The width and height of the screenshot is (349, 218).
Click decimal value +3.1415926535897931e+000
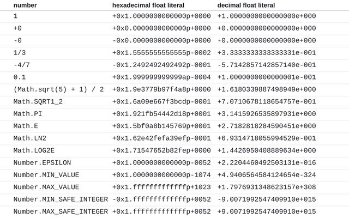267,114
